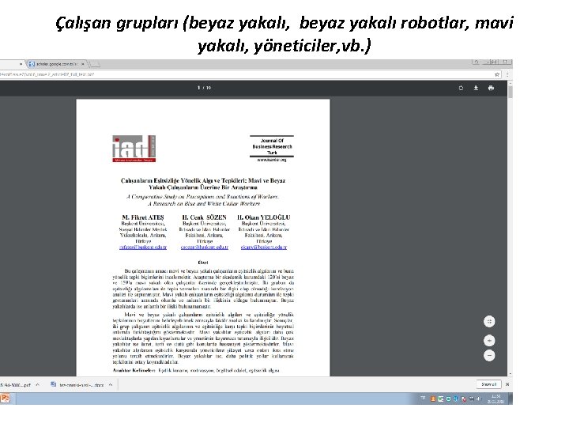
Task: Expand options for downloaded docx file
Action: 111,385
